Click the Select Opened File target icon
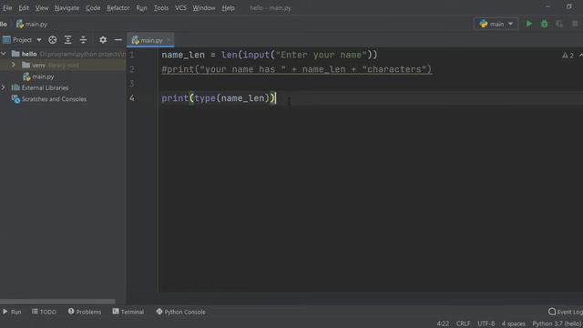583x328 pixels. point(53,40)
